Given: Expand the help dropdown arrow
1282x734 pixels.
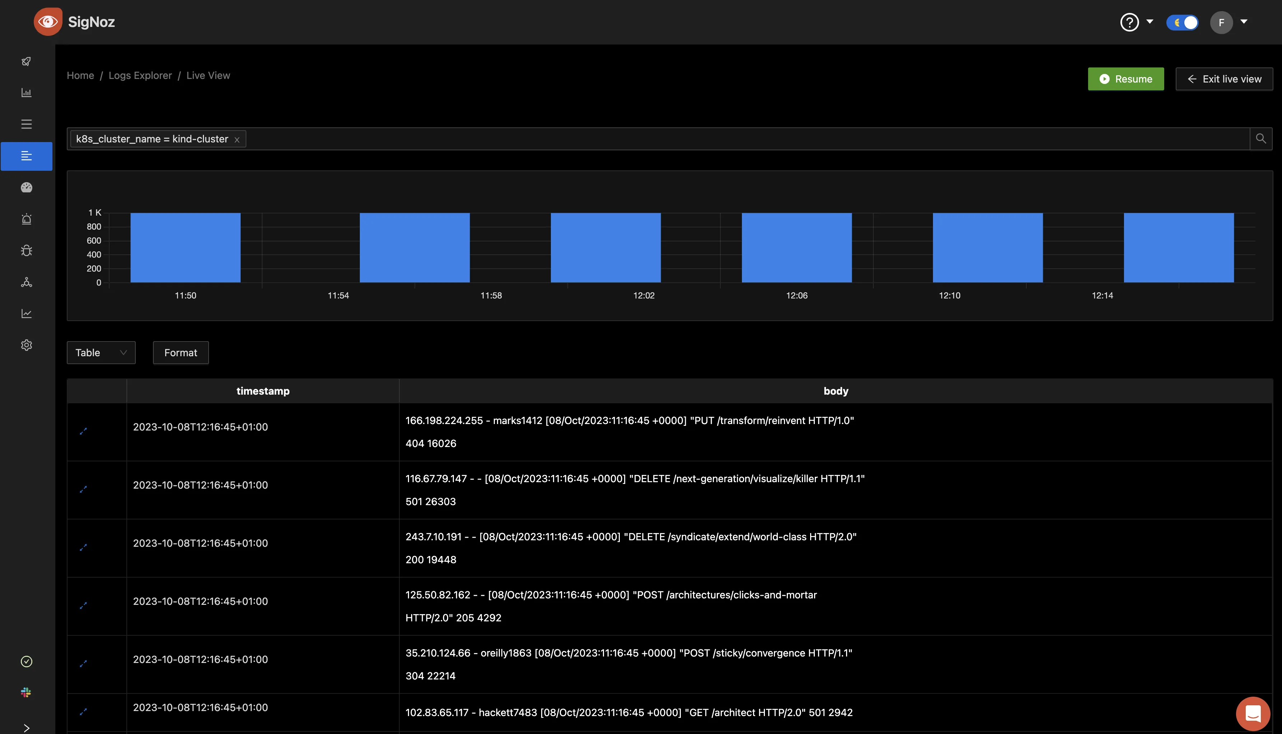Looking at the screenshot, I should (1150, 22).
